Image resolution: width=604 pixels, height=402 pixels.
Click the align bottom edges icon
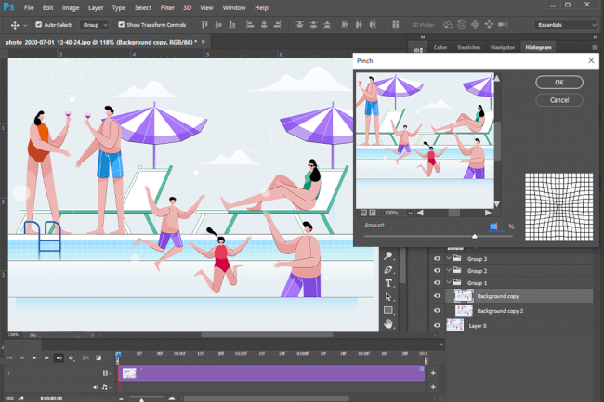tap(232, 25)
